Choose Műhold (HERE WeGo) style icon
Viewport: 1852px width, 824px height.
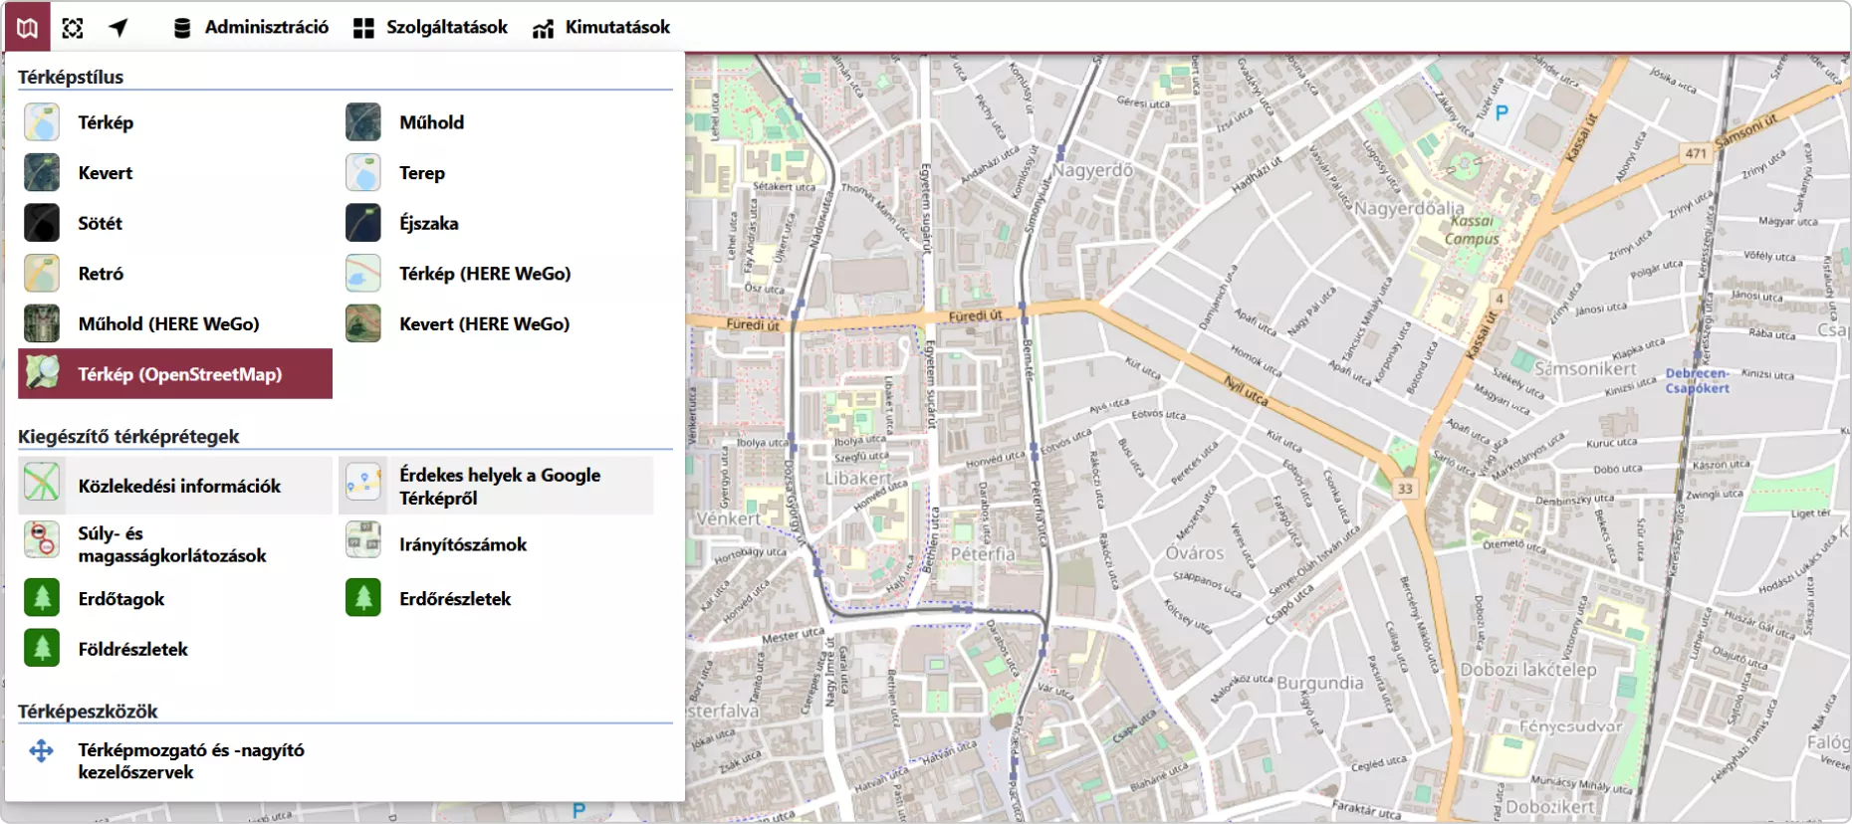click(42, 323)
